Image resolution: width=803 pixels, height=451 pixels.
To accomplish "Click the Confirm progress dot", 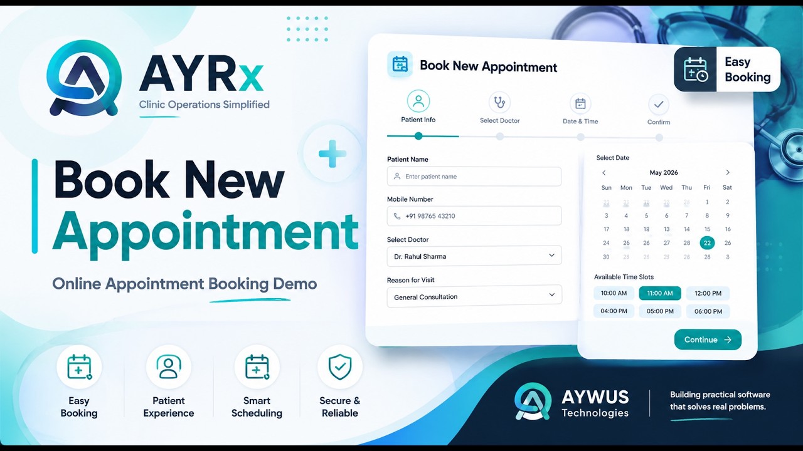I will click(x=659, y=138).
